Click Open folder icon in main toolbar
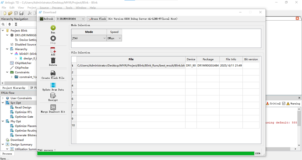This screenshot has height=160, width=302. tap(10, 13)
